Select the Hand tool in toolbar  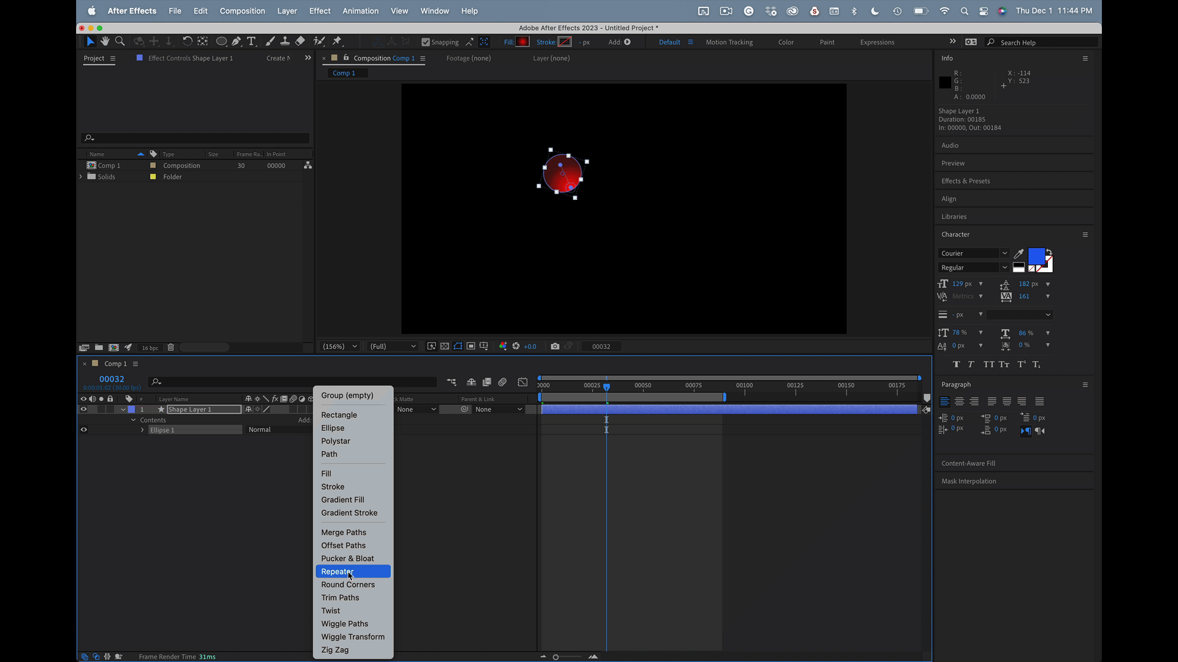pyautogui.click(x=105, y=41)
